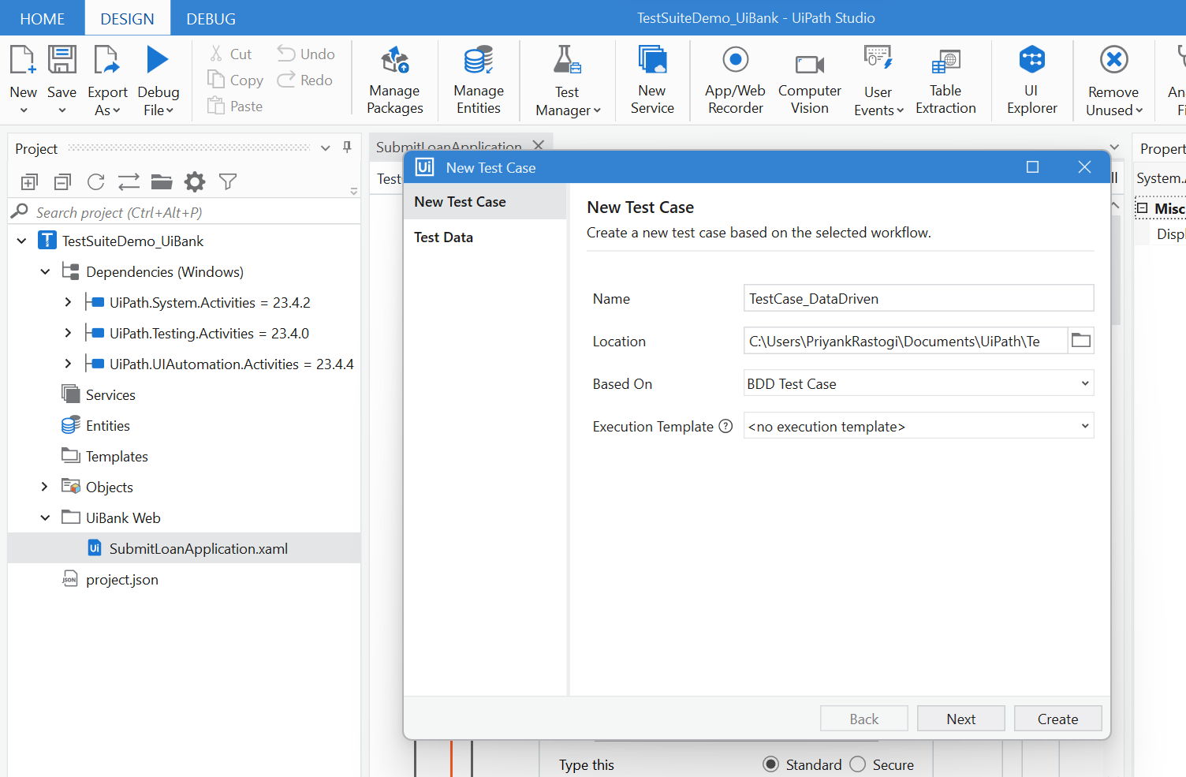Click the filter funnel icon in Project panel

click(228, 182)
